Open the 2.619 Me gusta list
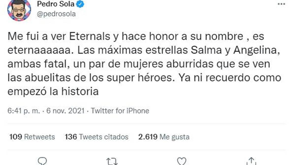This screenshot has width=293, height=165. tap(164, 136)
